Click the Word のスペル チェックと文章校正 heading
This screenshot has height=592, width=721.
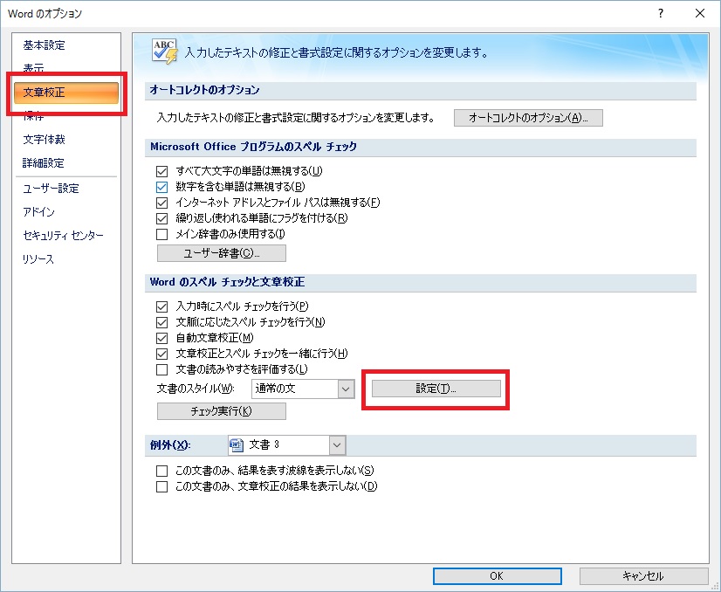coord(227,282)
